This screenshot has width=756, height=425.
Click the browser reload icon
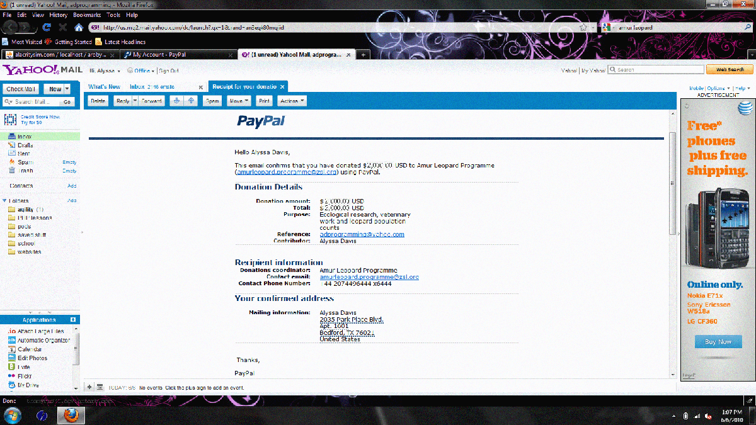[47, 28]
